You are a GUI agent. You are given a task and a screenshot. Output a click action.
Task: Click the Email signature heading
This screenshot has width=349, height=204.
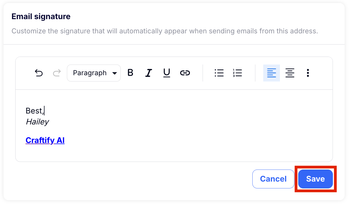41,16
